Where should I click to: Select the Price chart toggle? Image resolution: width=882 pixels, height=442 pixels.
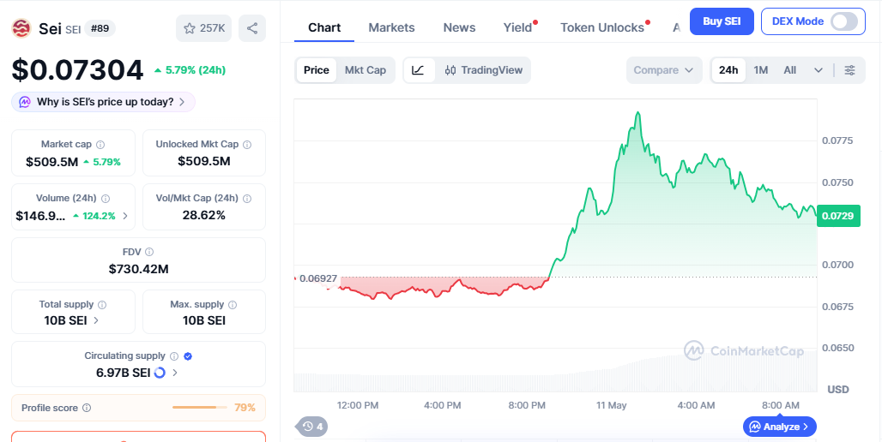316,70
